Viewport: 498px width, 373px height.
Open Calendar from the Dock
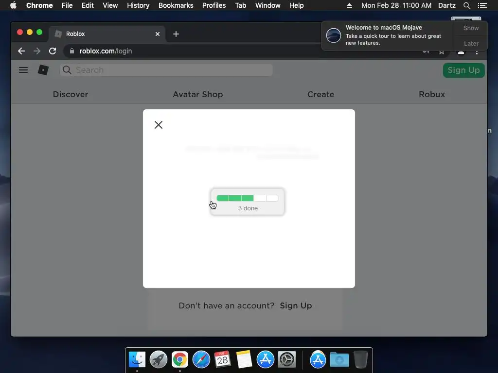(222, 359)
